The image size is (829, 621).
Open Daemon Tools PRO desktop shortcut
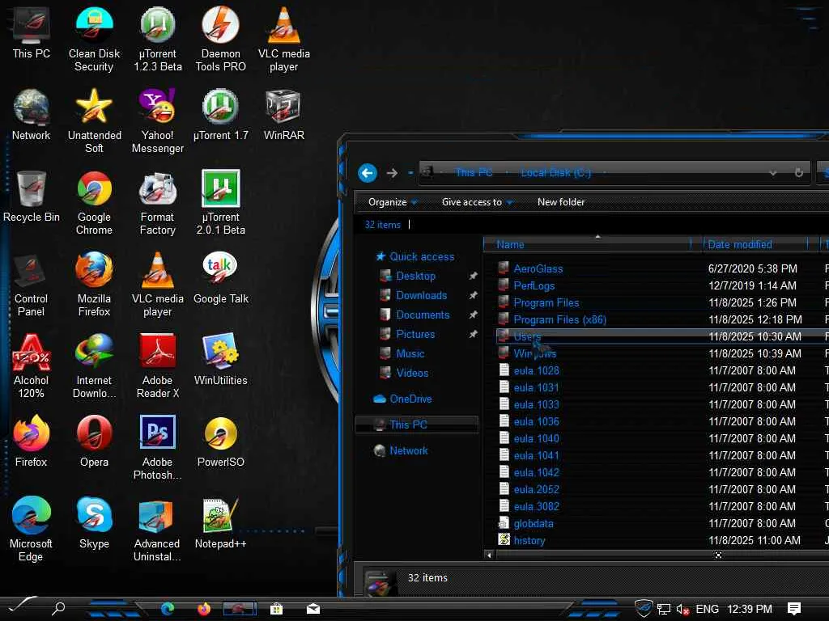220,40
